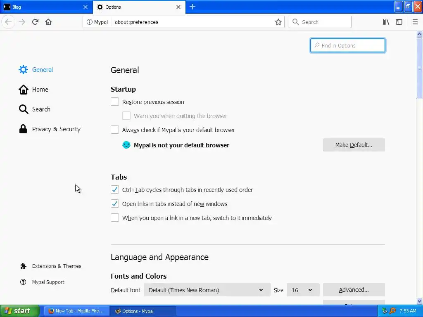The image size is (423, 317).
Task: Focus the Find in Options field
Action: tap(348, 45)
